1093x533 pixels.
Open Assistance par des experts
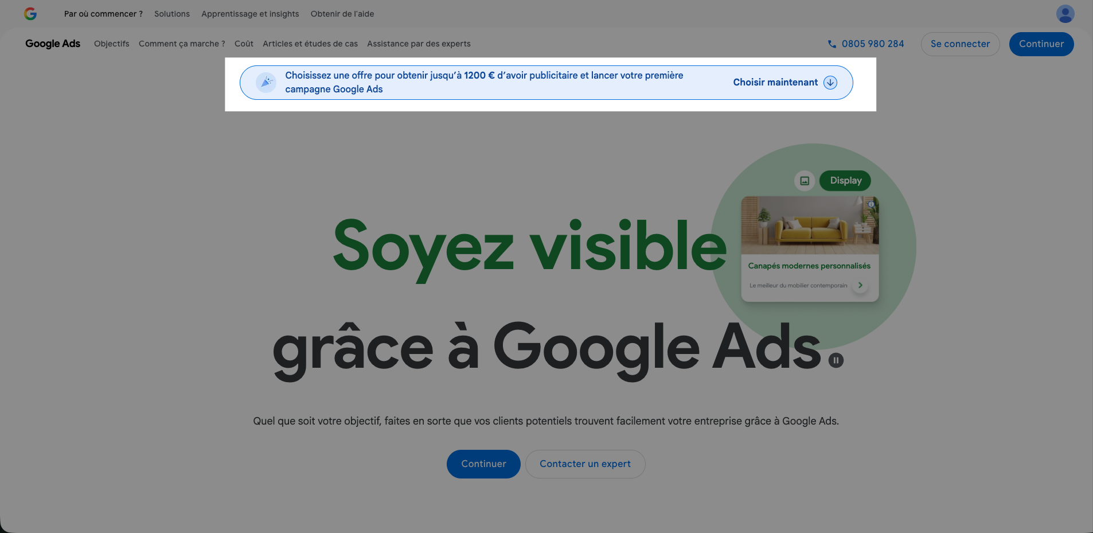pyautogui.click(x=419, y=44)
